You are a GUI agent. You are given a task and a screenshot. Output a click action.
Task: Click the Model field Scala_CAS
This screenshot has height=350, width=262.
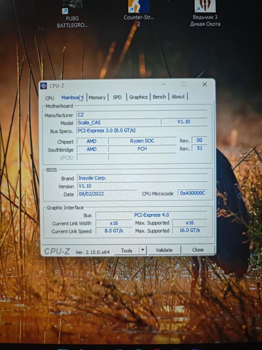click(118, 123)
